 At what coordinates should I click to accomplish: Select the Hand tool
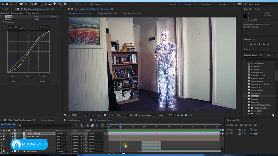[x=7, y=4]
